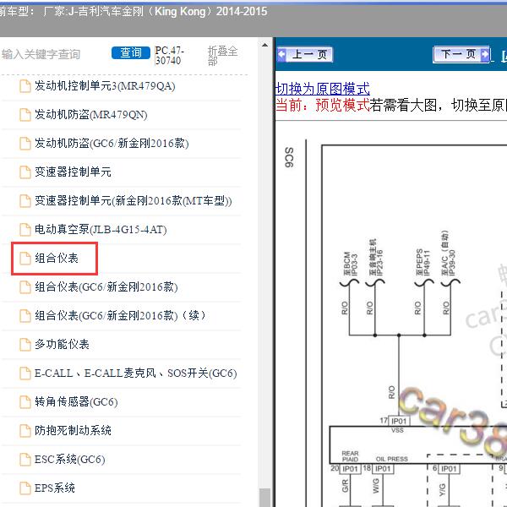Click document icon beside 组合仪表
The image size is (507, 507).
click(25, 259)
